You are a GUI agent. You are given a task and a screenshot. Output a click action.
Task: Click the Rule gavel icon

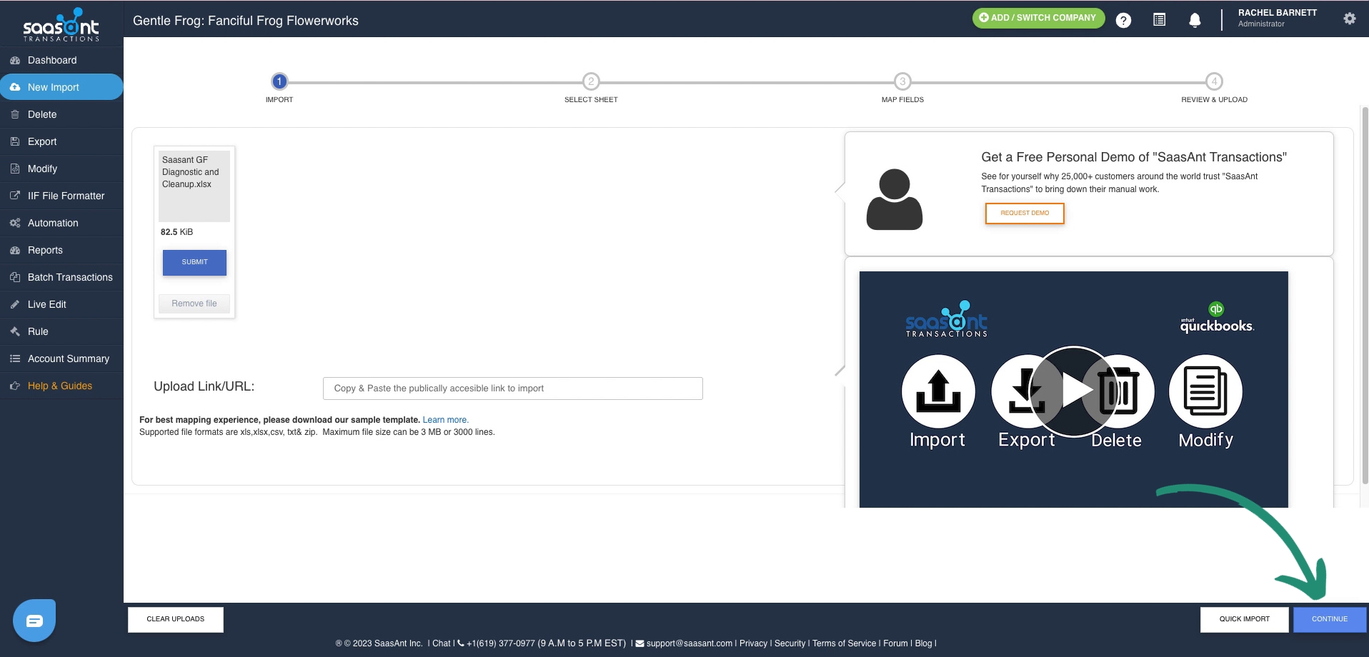click(x=15, y=331)
